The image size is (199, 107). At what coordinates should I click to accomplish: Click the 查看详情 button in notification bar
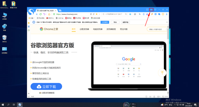125,22
